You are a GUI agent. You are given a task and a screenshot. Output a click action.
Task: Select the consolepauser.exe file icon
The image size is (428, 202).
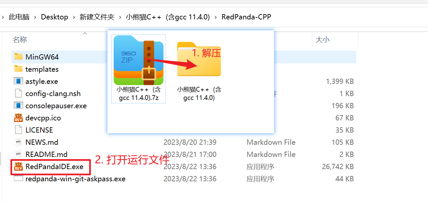coord(18,105)
